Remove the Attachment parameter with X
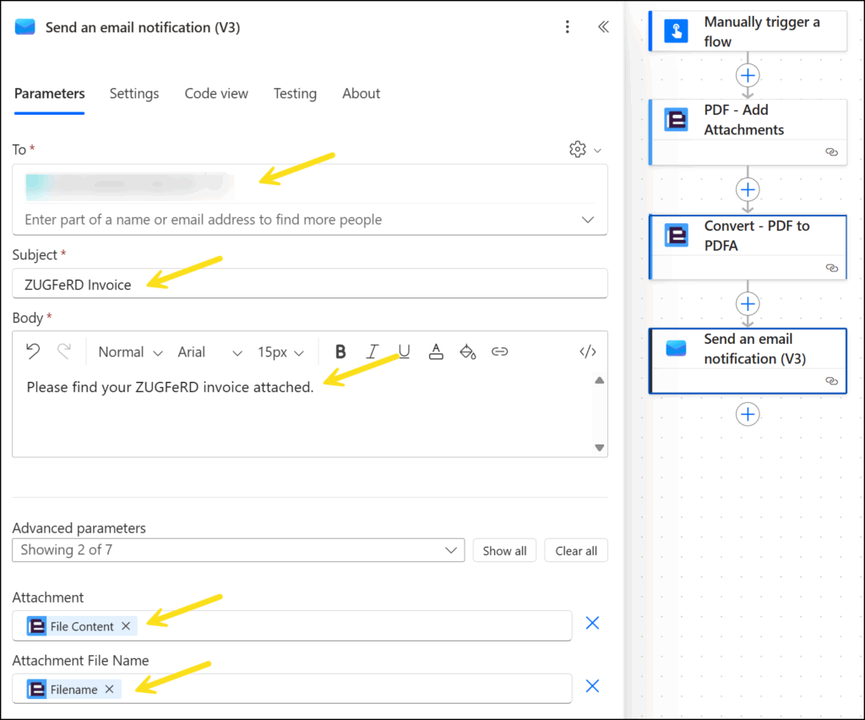The height and width of the screenshot is (720, 865). pyautogui.click(x=592, y=623)
